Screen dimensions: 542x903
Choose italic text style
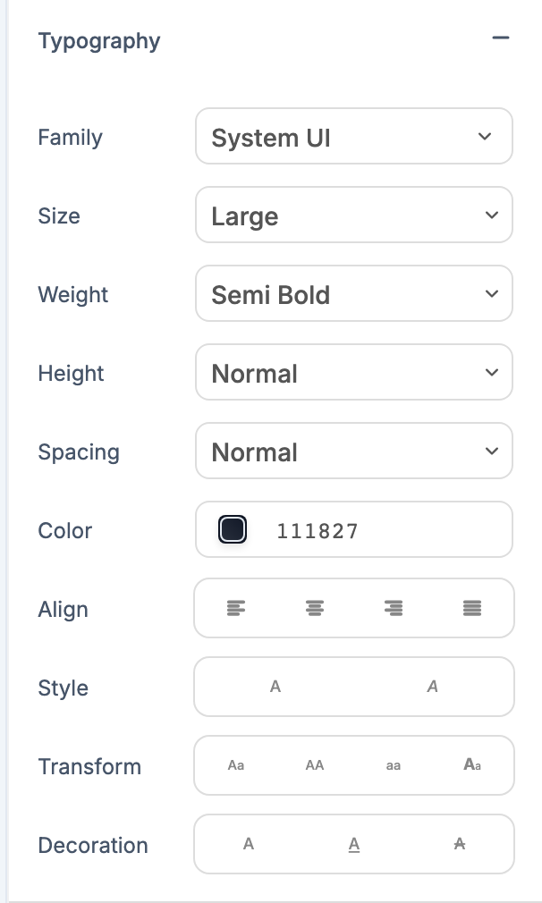[x=433, y=687]
